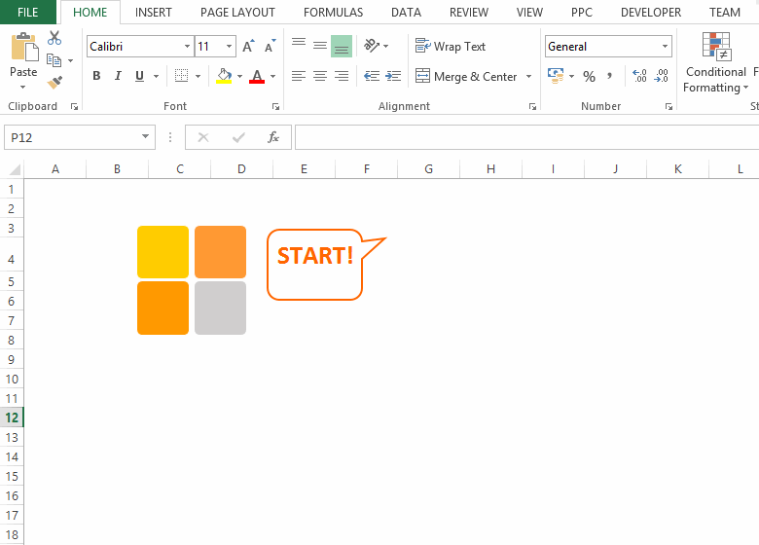Increase indent

393,76
